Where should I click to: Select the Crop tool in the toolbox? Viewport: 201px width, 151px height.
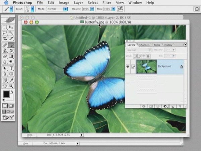click(x=5, y=39)
